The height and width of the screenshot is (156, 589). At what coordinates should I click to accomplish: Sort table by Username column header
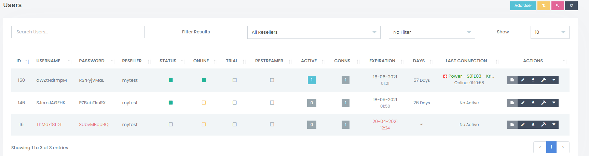tap(48, 61)
